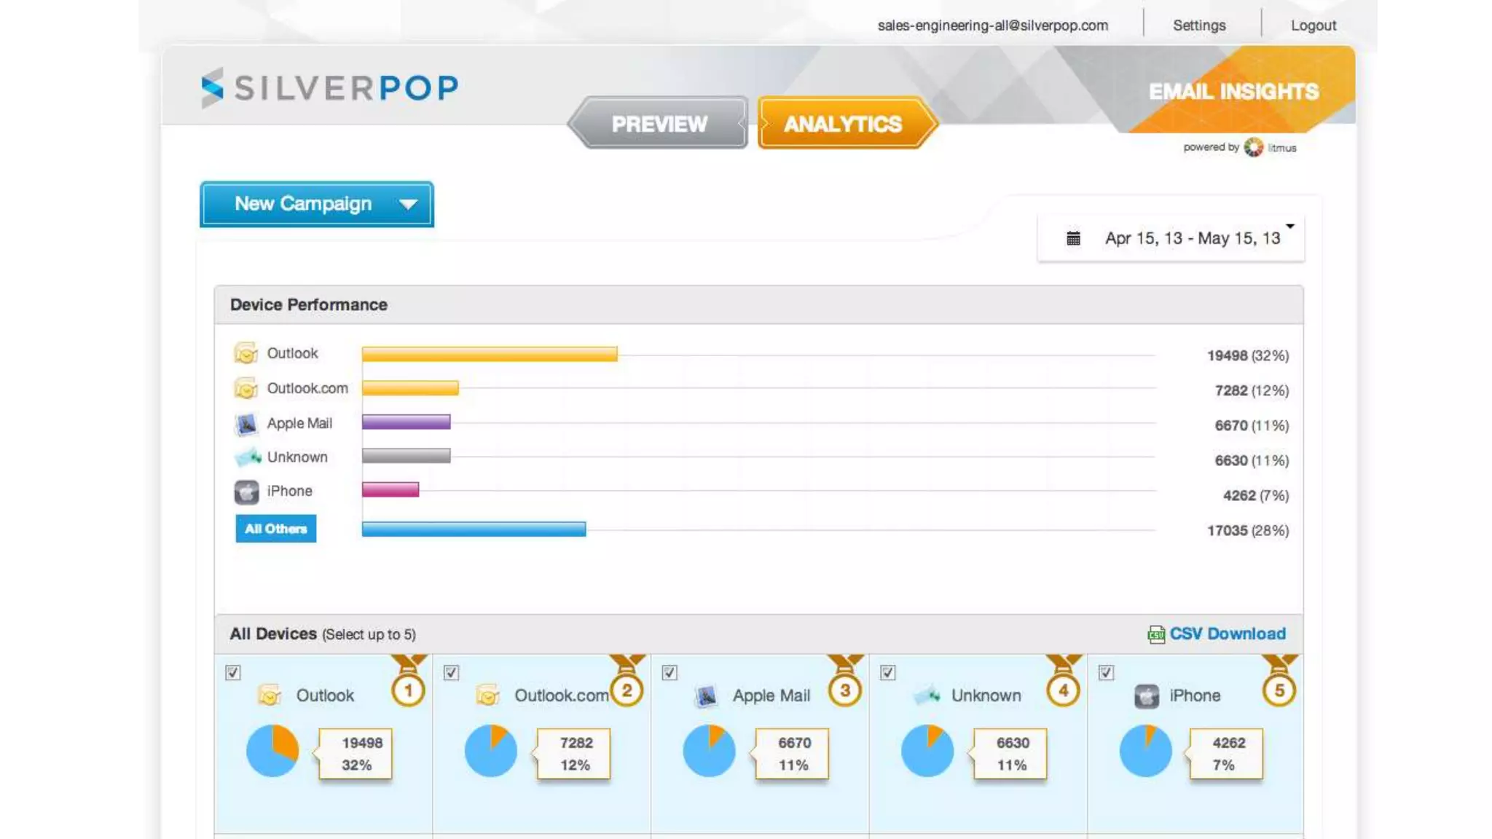Click the All Devices heading
Screen dimensions: 1492x839
[x=273, y=634]
